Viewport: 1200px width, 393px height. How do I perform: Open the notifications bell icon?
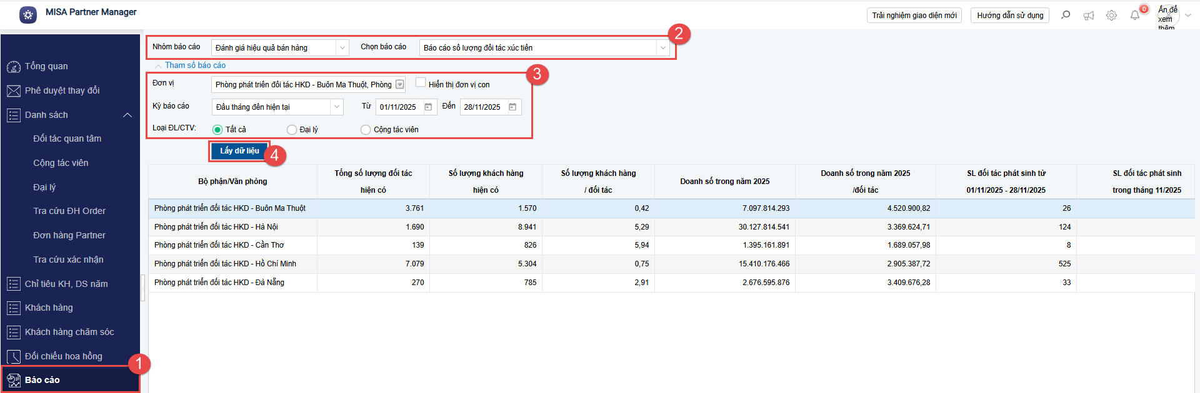(x=1135, y=16)
